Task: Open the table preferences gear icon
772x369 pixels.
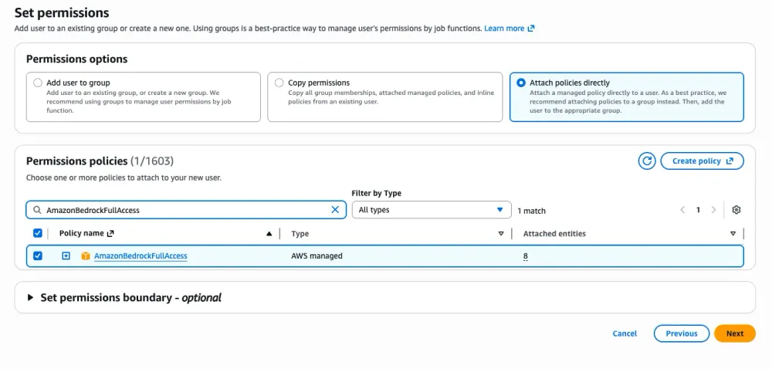Action: click(x=736, y=210)
